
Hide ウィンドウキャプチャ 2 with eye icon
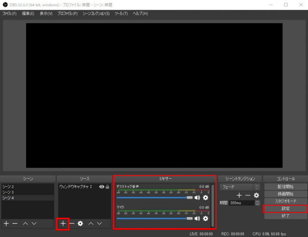coord(101,187)
